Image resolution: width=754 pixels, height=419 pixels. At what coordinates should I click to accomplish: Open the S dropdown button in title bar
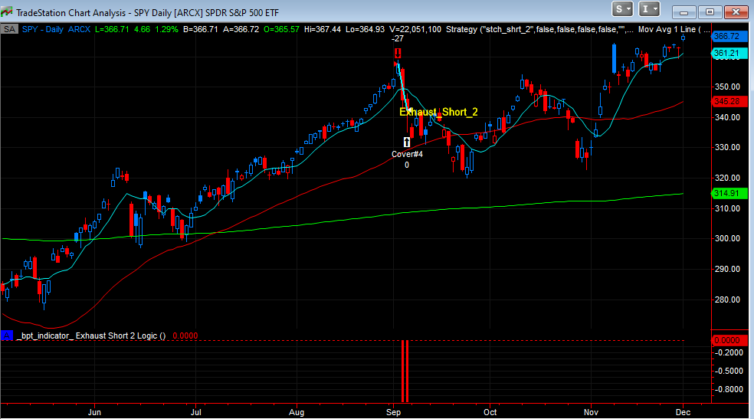point(623,9)
